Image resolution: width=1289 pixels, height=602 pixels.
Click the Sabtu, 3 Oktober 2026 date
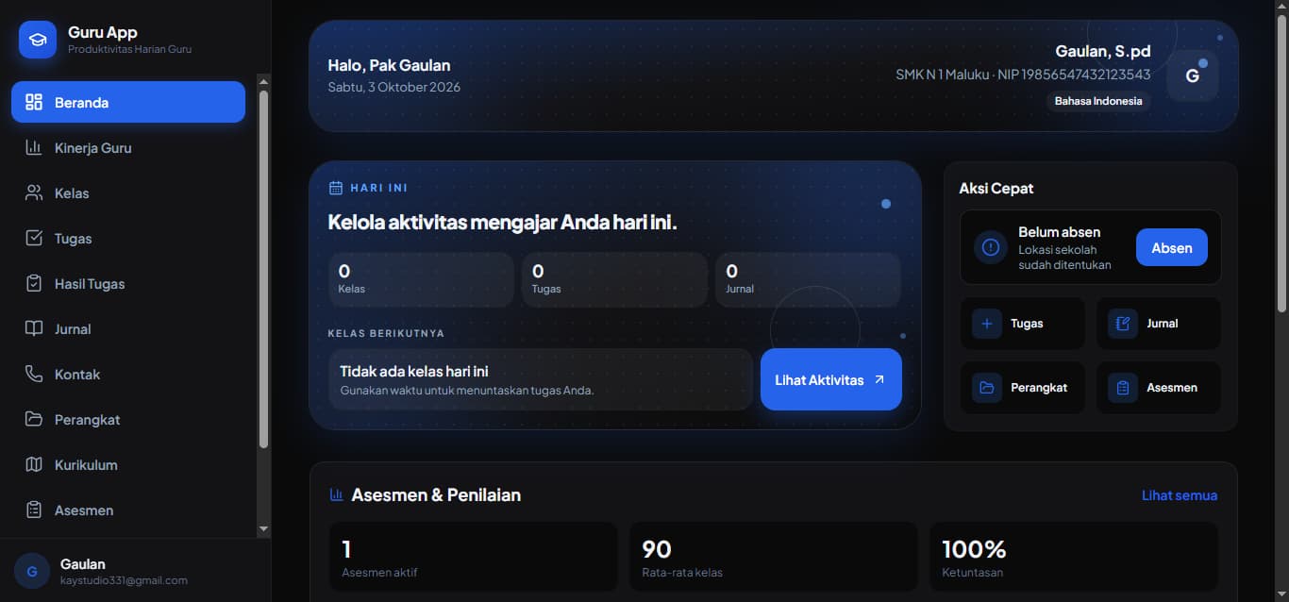pyautogui.click(x=394, y=87)
